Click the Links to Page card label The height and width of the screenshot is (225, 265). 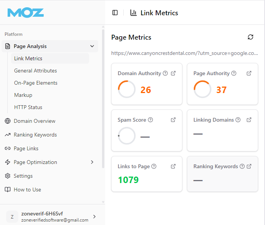[134, 166]
